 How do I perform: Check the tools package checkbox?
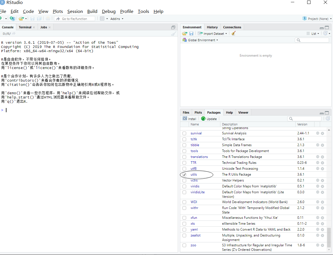coord(184,151)
